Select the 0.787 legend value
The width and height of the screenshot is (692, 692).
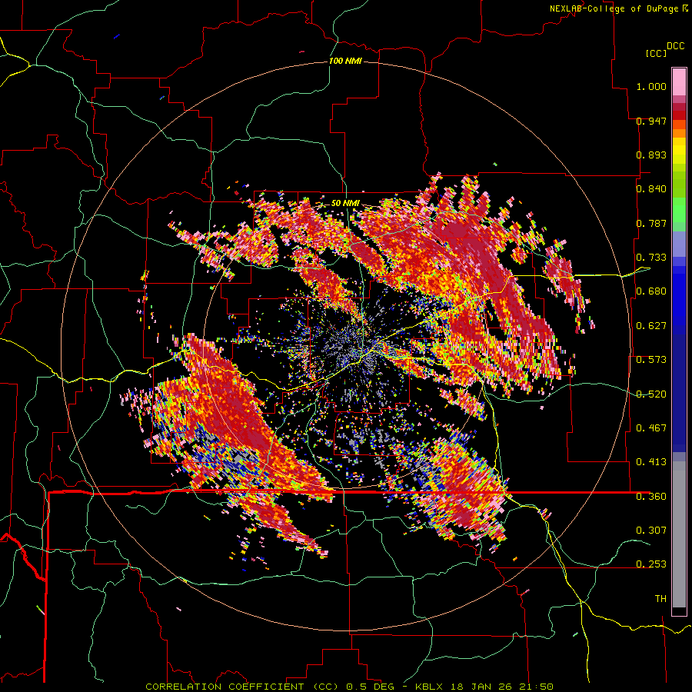pyautogui.click(x=651, y=223)
